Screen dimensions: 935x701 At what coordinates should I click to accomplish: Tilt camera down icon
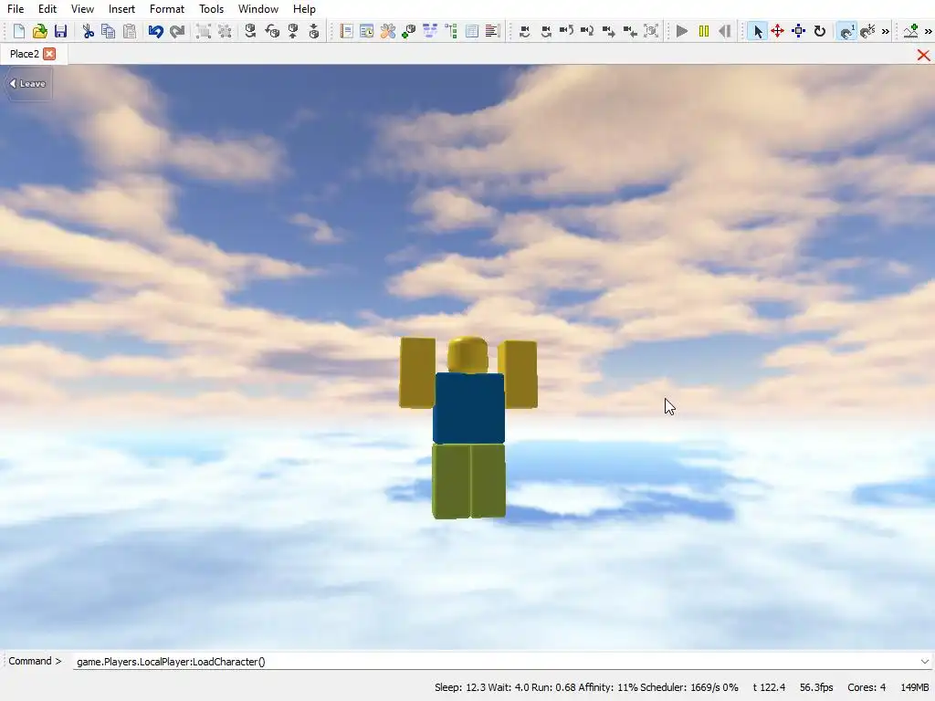pyautogui.click(x=546, y=32)
